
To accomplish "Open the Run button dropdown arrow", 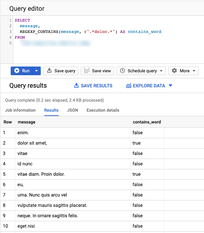I will pyautogui.click(x=36, y=71).
